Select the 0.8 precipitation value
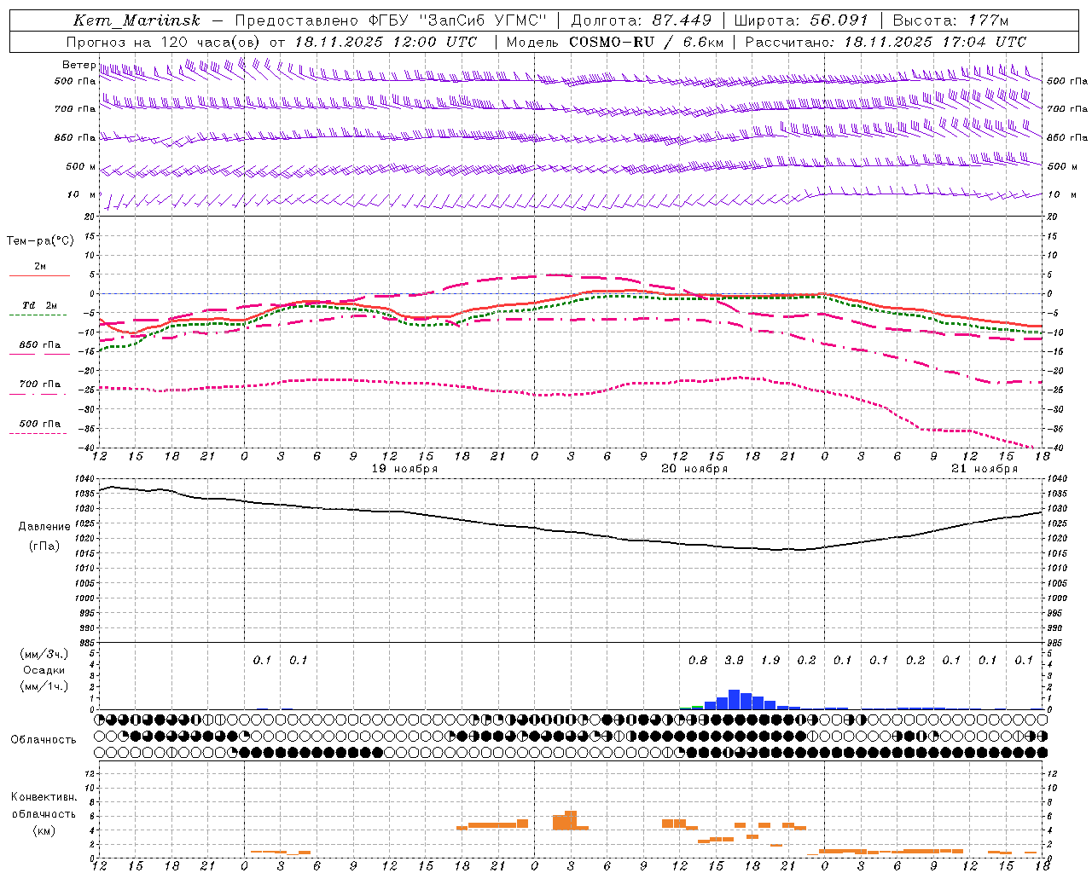 [698, 660]
